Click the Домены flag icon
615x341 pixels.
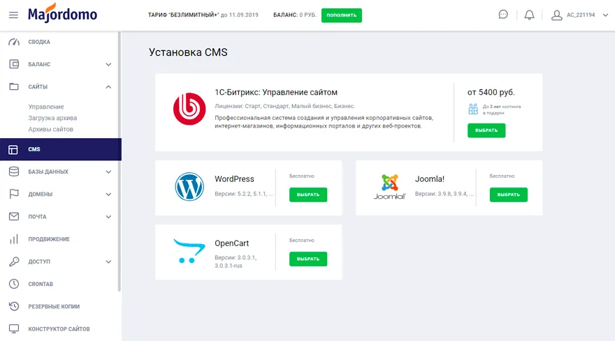14,194
